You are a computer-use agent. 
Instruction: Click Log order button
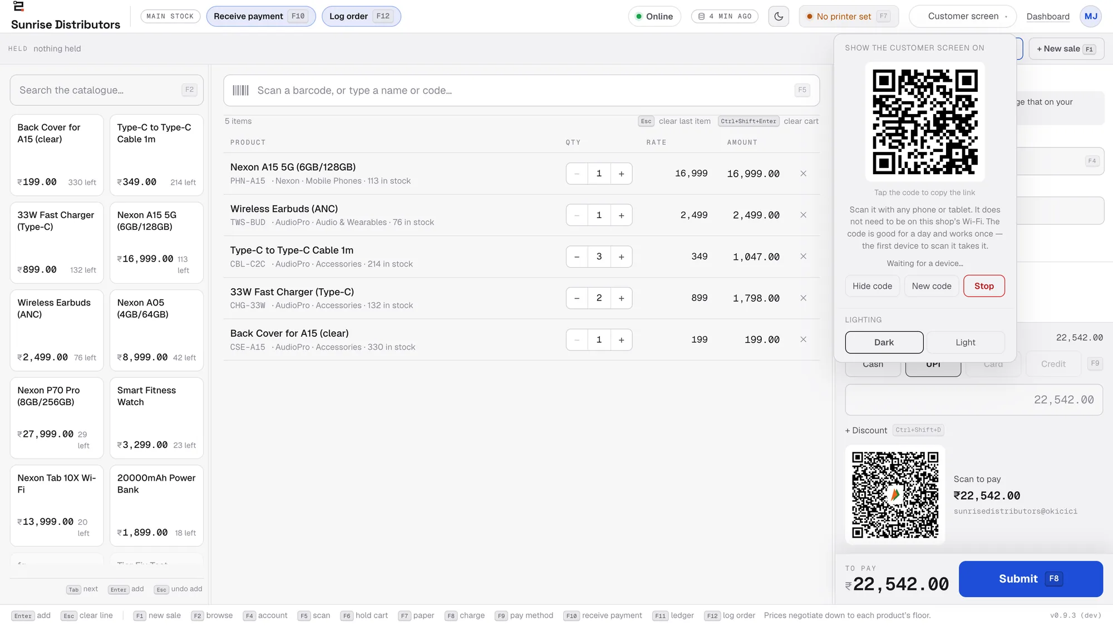[361, 16]
